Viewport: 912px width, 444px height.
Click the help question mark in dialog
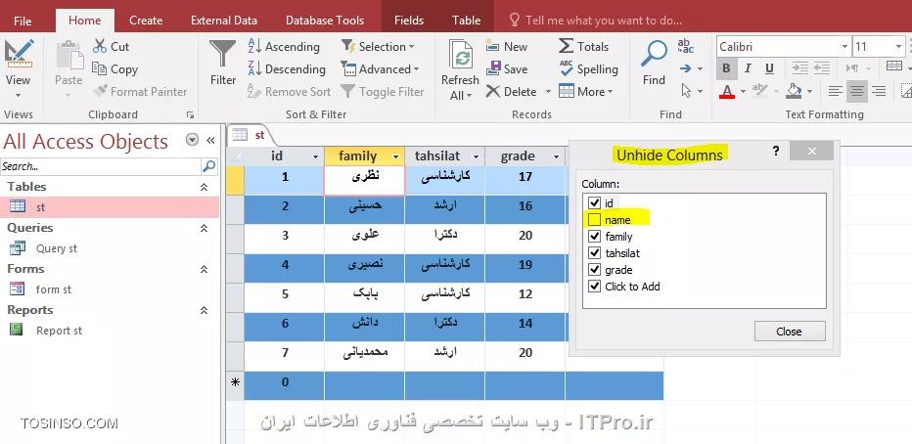[776, 152]
